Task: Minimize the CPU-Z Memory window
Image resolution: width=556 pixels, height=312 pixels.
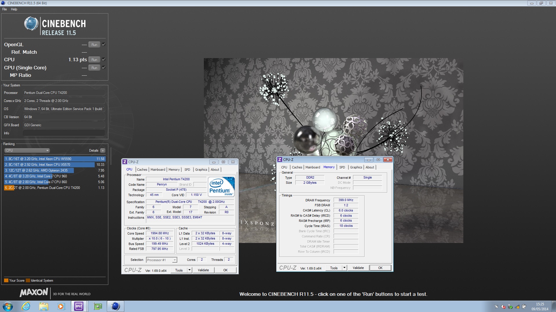Action: 368,160
